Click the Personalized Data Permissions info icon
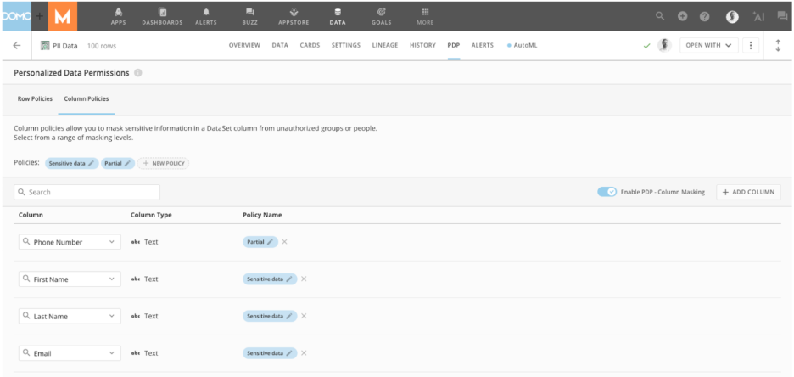794x377 pixels. point(138,73)
